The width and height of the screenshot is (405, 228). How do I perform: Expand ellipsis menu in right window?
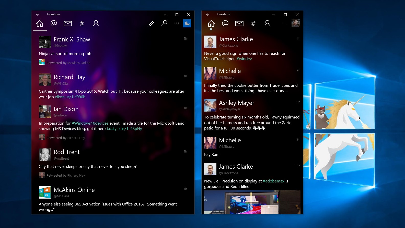285,23
